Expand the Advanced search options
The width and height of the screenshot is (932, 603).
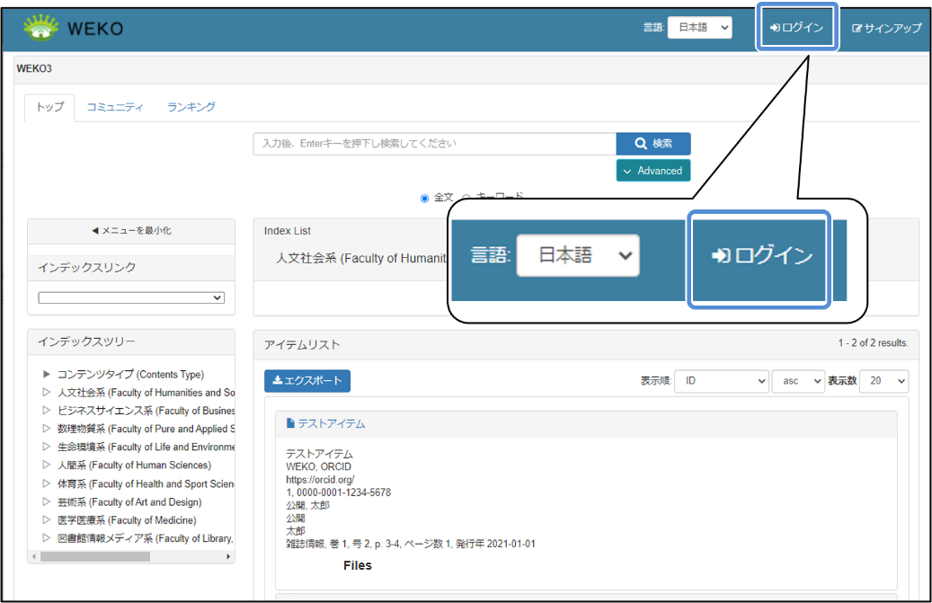pos(652,171)
